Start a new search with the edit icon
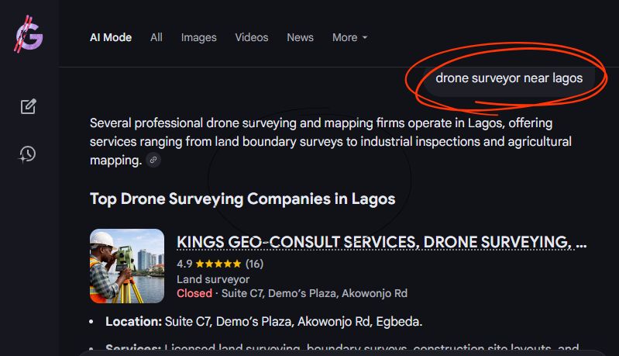 tap(29, 106)
